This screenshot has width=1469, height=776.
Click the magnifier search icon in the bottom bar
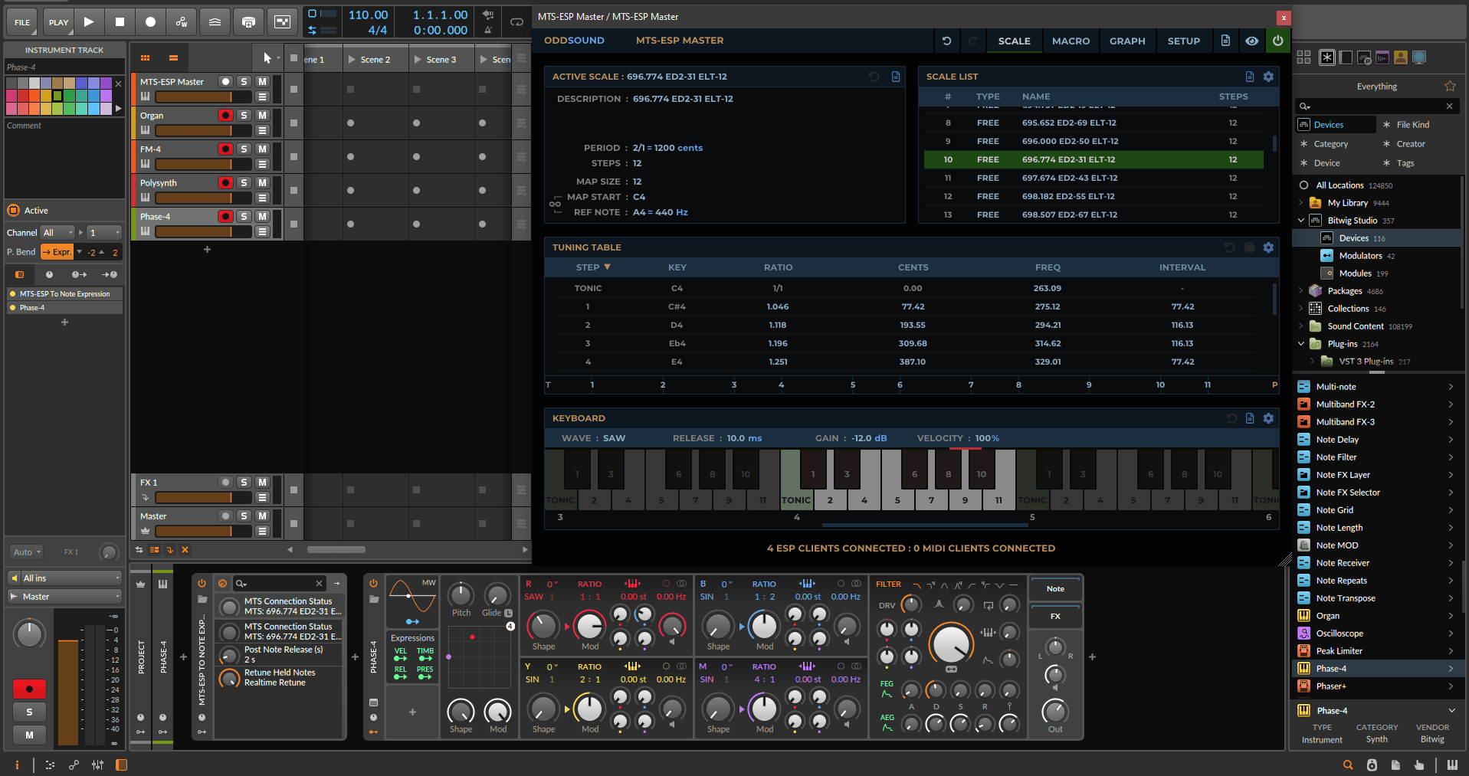pos(1348,765)
